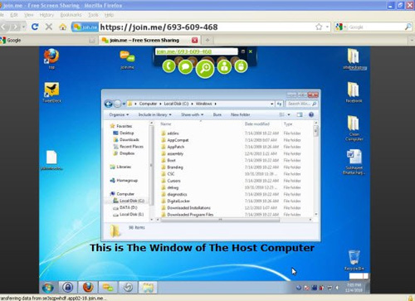
Task: Click the Explorer back arrow button
Action: pyautogui.click(x=109, y=104)
